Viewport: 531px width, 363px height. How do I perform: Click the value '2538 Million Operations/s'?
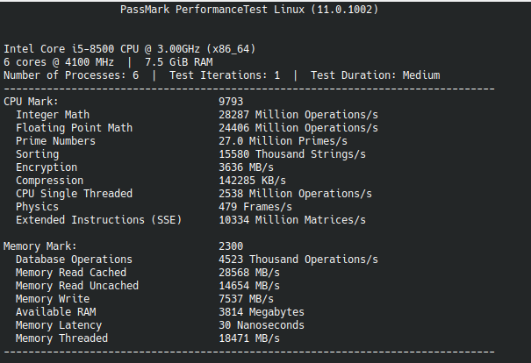click(x=295, y=194)
